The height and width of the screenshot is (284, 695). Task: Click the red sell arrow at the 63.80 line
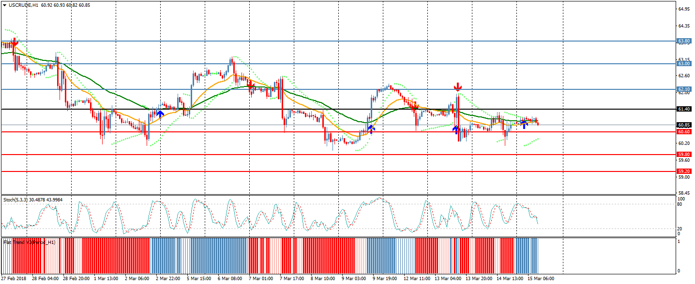tap(14, 43)
